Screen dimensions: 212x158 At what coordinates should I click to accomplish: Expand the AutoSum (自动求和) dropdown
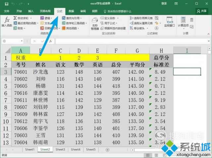tap(24, 18)
